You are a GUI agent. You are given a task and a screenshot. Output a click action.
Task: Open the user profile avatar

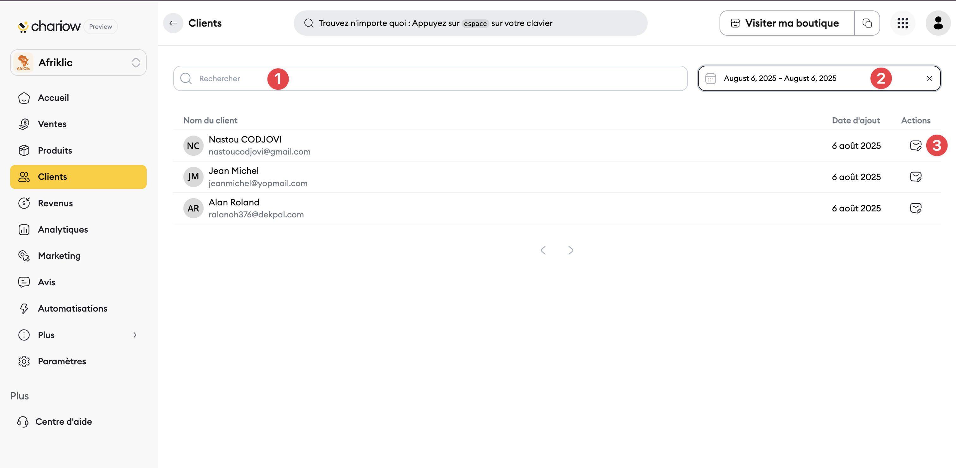coord(937,23)
